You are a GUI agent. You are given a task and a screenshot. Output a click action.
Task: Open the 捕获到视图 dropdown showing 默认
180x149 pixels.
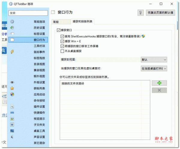click(x=154, y=60)
